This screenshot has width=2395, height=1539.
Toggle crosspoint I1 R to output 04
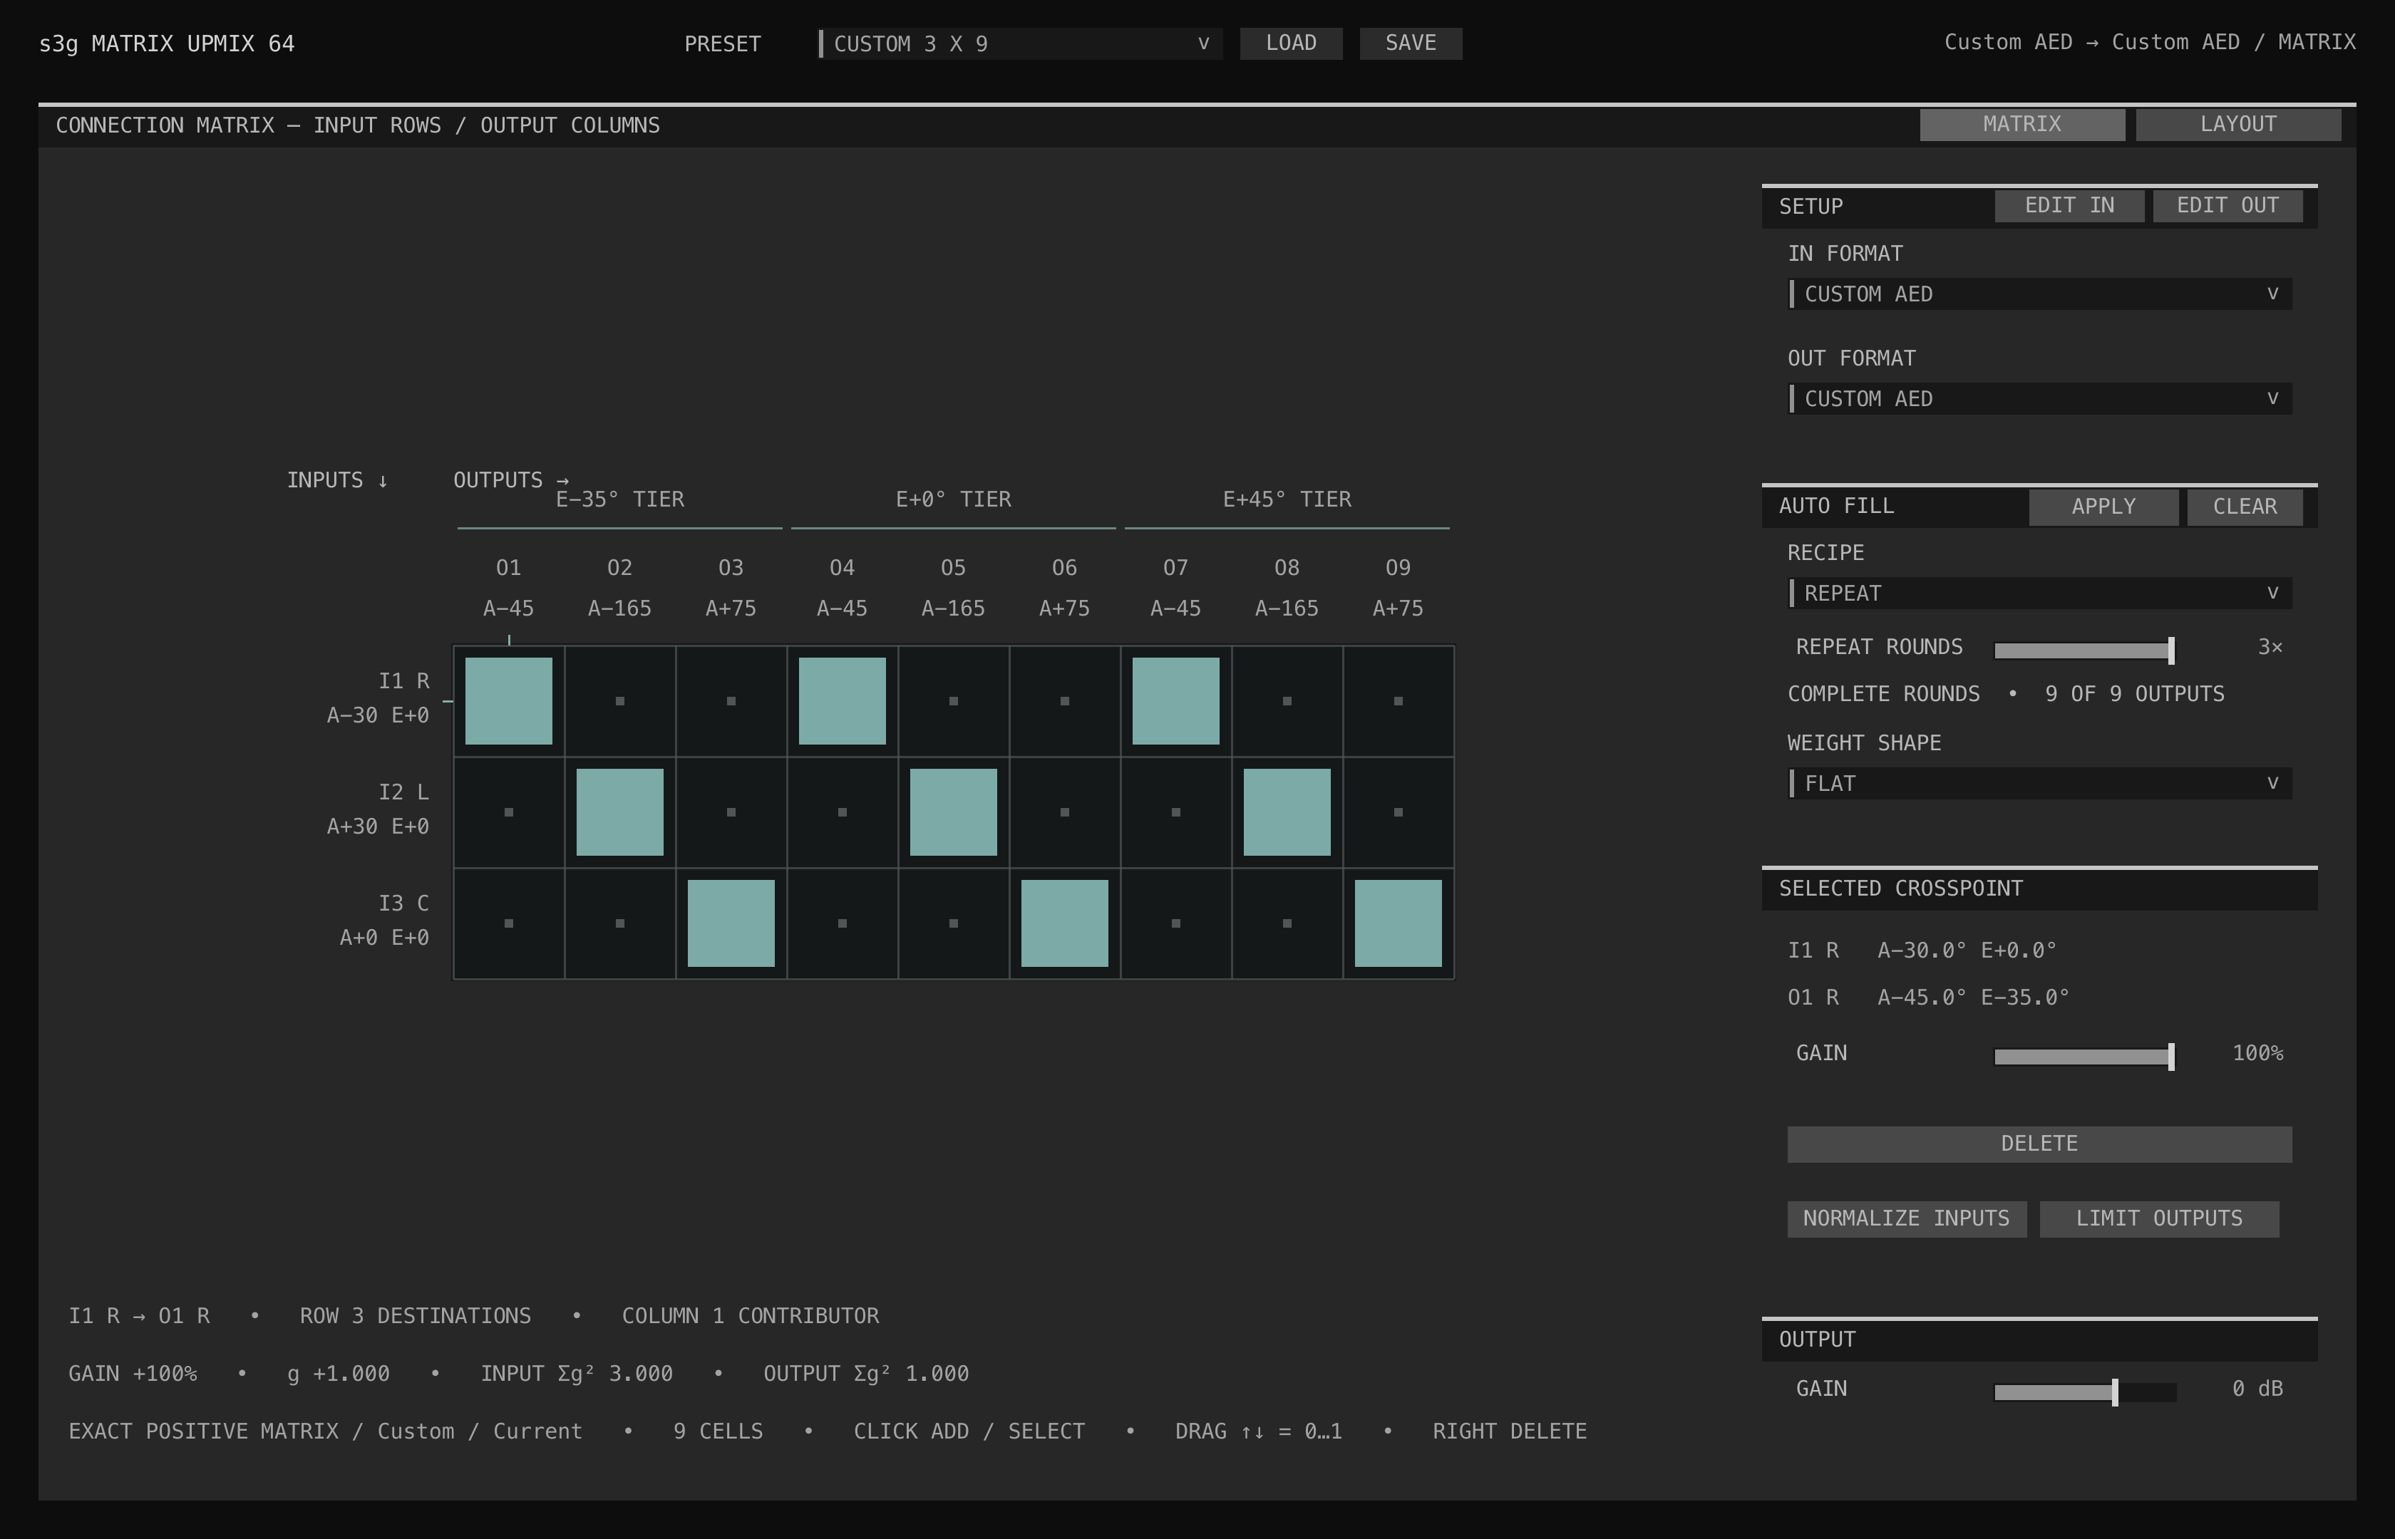842,700
